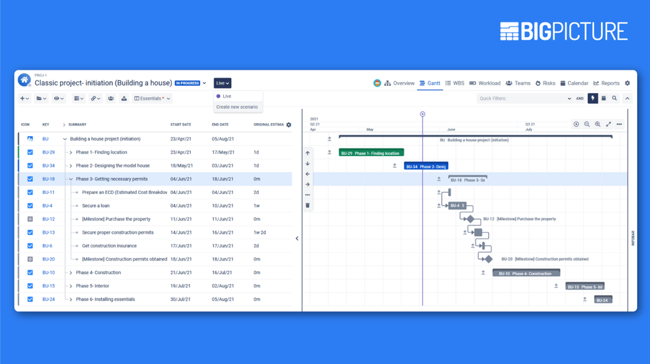
Task: Expand Phase 1- Finding location
Action: pyautogui.click(x=71, y=152)
